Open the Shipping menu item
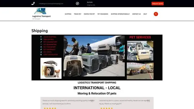The image size is (194, 109). click(x=68, y=14)
